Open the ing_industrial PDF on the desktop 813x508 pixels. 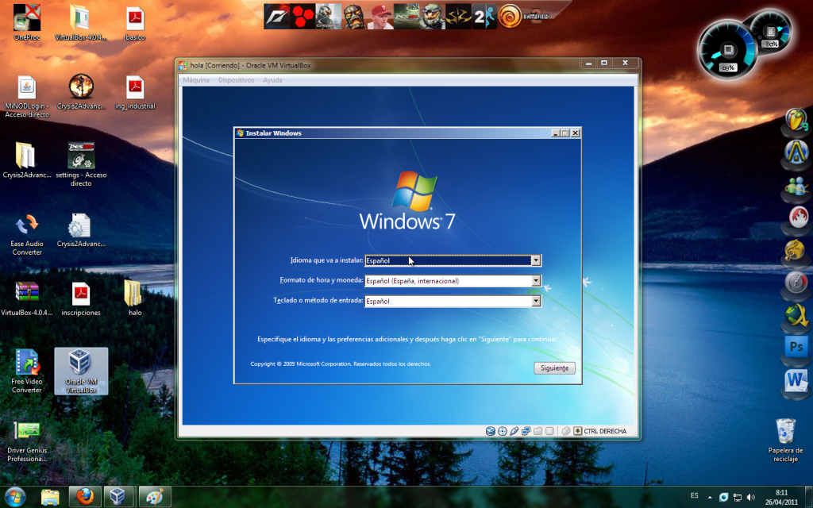[x=135, y=92]
